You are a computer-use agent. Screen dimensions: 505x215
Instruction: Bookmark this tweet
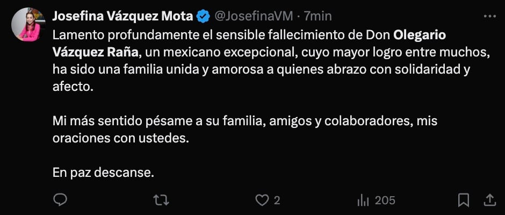(463, 200)
